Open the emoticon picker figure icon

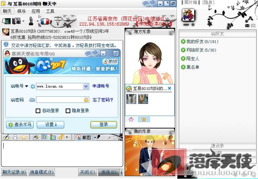[x=15, y=137]
